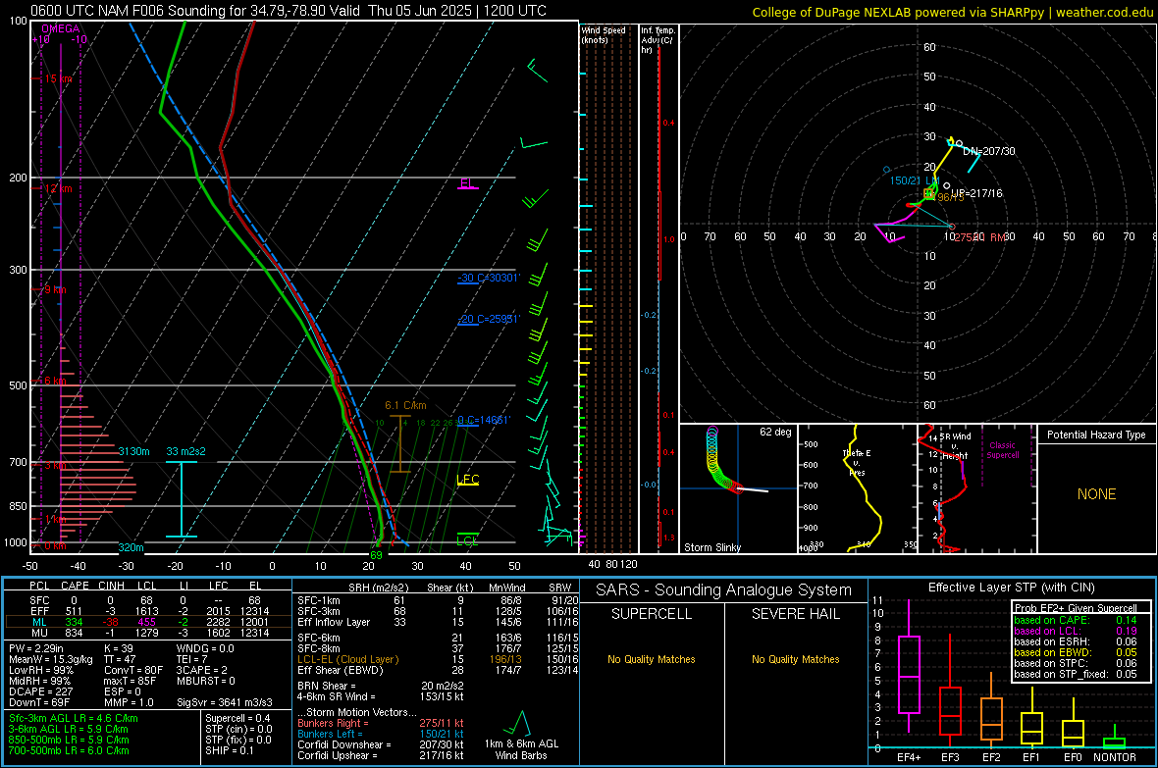This screenshot has height=768, width=1158.
Task: Select the MU parcel row
Action: coord(148,633)
